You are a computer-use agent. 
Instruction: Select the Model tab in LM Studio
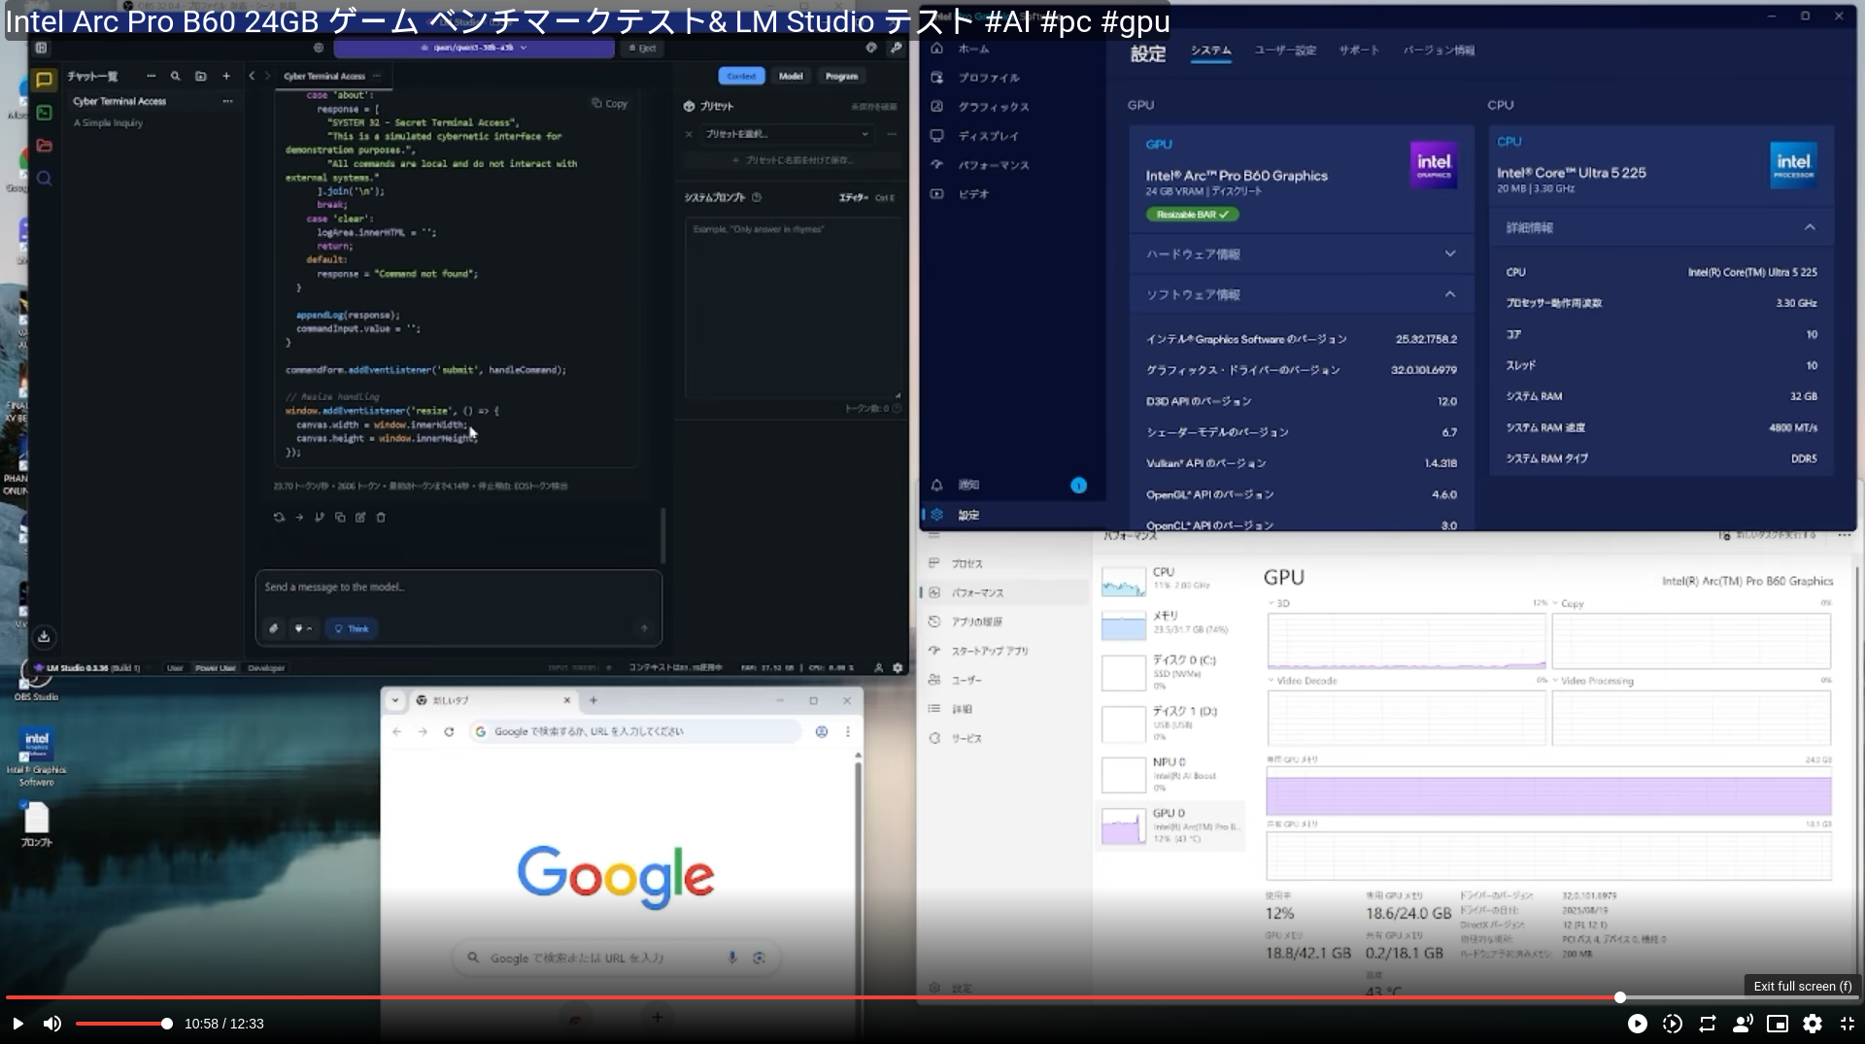point(791,76)
